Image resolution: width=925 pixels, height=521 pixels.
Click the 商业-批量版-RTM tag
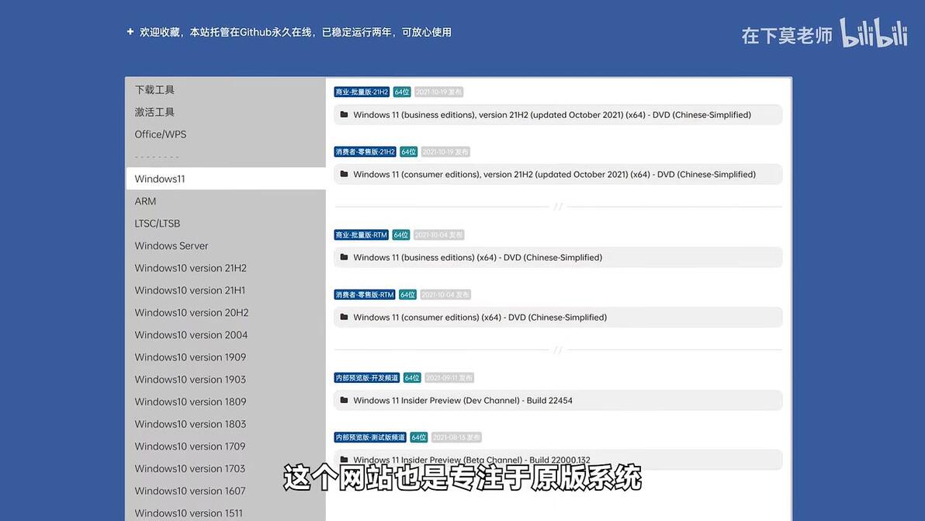[361, 234]
